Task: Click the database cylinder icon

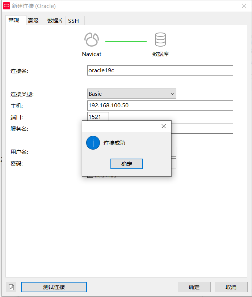Action: pos(160,40)
